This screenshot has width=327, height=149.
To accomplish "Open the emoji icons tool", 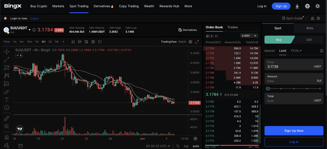I will pos(7,108).
